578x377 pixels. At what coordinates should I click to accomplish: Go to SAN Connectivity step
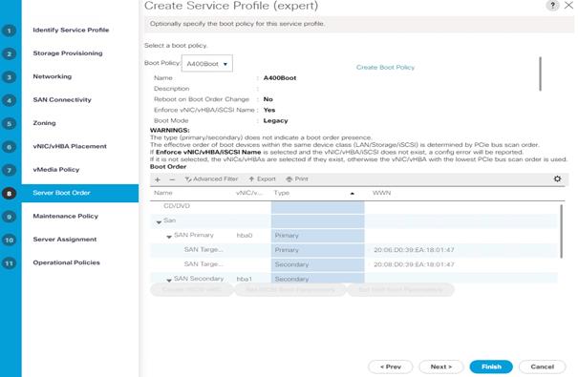tap(62, 99)
